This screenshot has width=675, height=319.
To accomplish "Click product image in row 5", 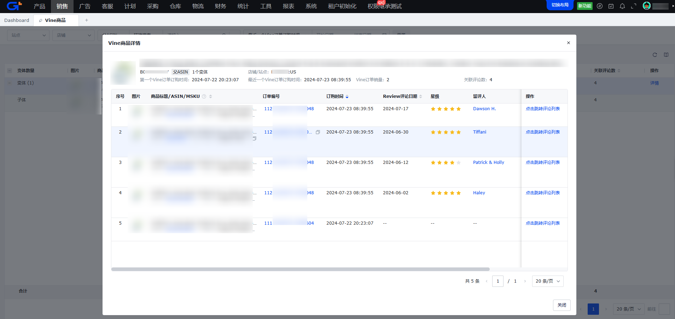I will [137, 226].
